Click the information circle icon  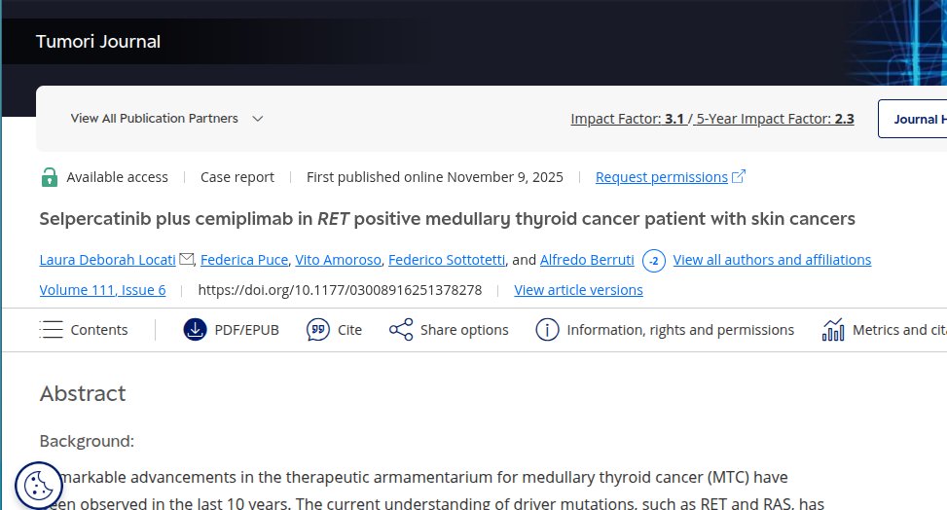point(547,330)
